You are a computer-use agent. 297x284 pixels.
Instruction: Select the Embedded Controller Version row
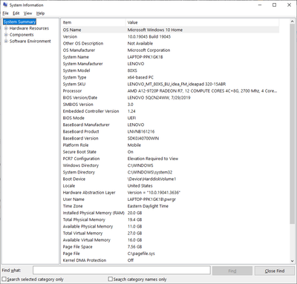pyautogui.click(x=170, y=111)
